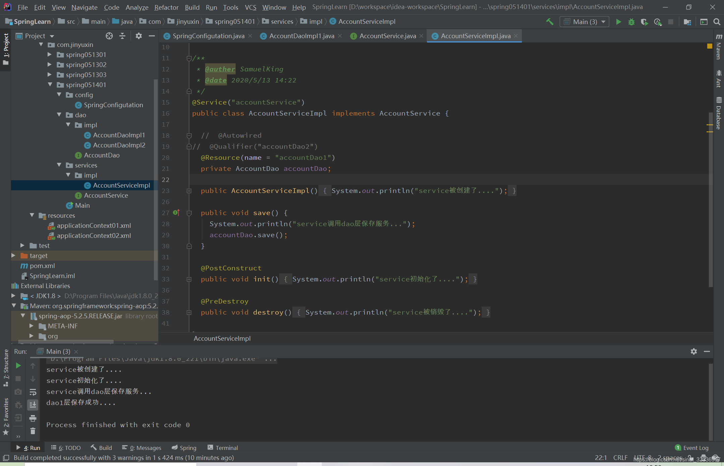The image size is (724, 466).
Task: Click the Debug tool icon
Action: (x=631, y=22)
